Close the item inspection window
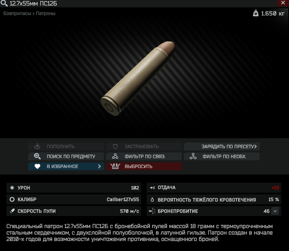The height and width of the screenshot is (251, 289). (x=283, y=3)
